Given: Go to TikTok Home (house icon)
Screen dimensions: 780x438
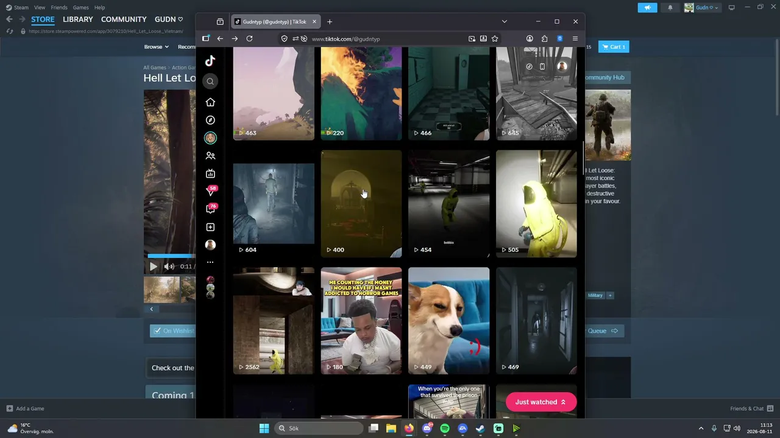Looking at the screenshot, I should click(x=210, y=102).
